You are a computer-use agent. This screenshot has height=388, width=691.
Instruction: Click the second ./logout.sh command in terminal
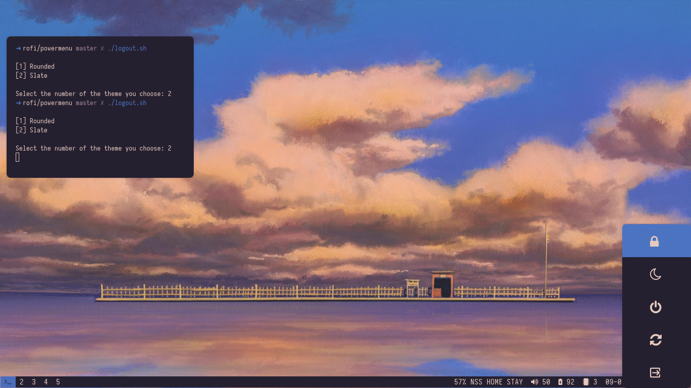click(x=127, y=103)
